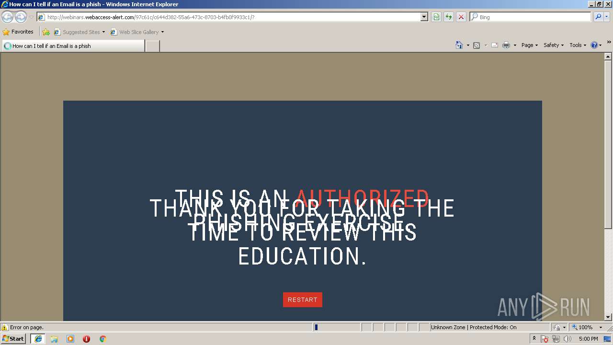The width and height of the screenshot is (613, 345).
Task: Open the recent pages dropdown arrow
Action: tap(31, 17)
